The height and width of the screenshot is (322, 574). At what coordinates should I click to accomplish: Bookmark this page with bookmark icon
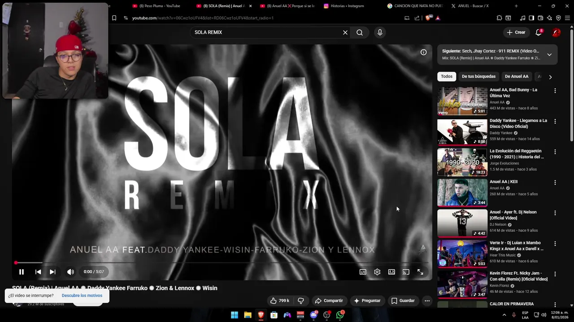114,18
